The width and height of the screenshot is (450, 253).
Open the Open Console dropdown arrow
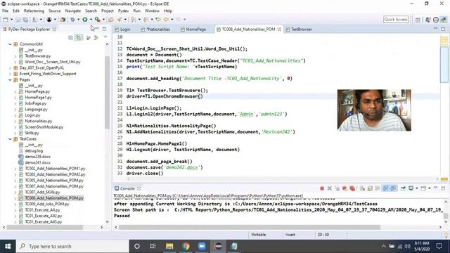click(x=430, y=188)
